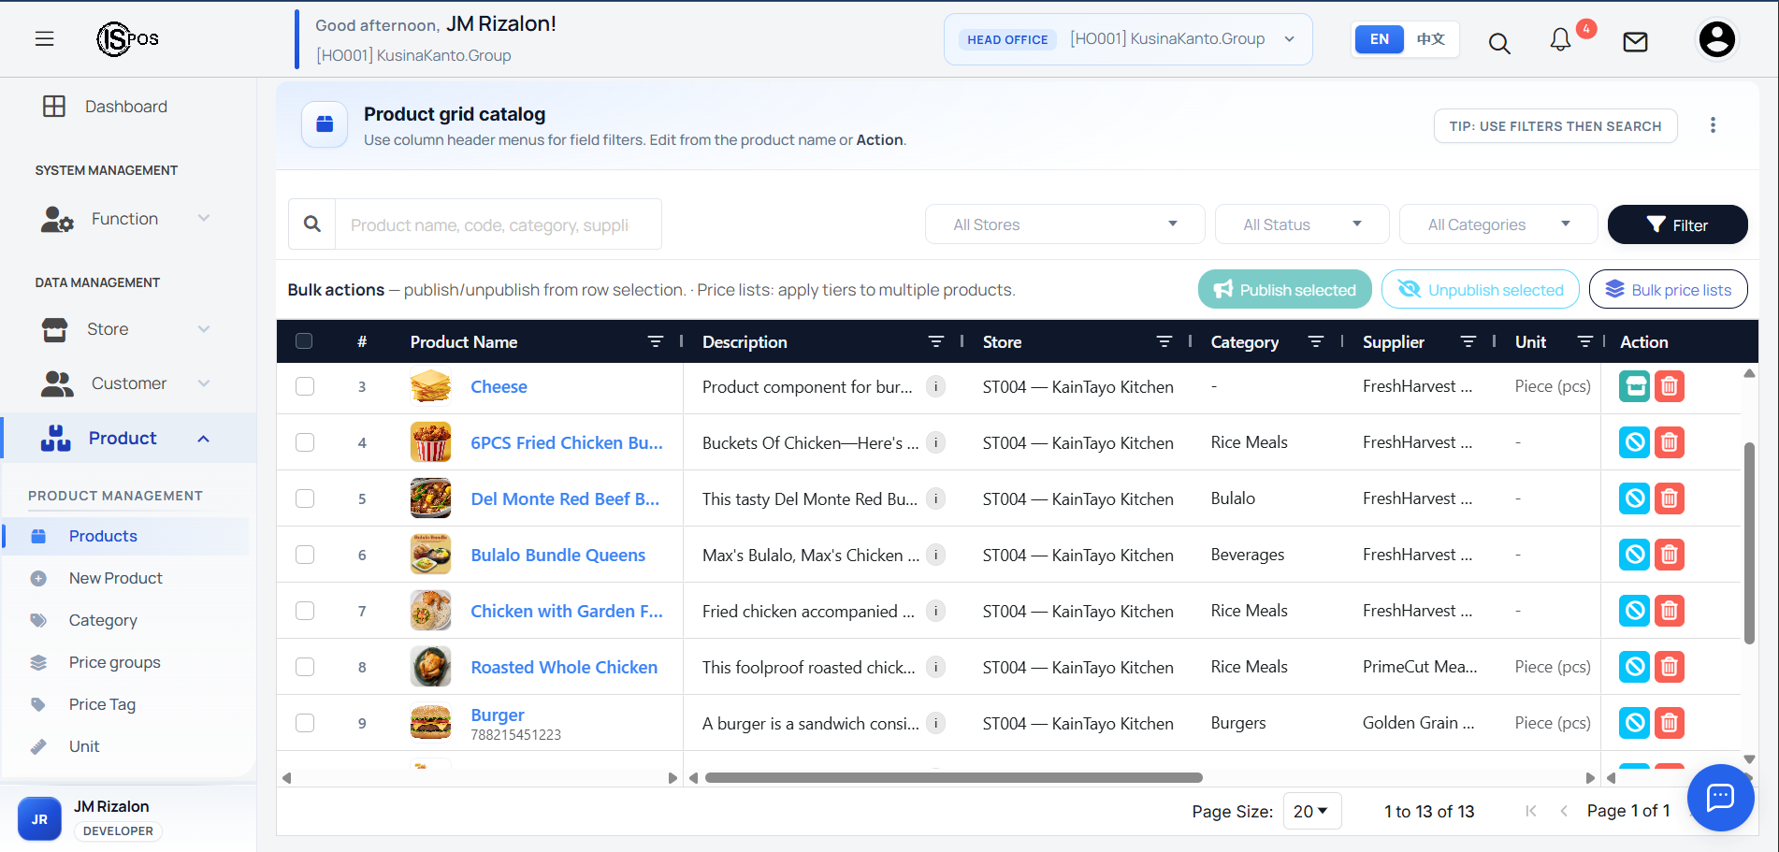This screenshot has width=1779, height=852.
Task: Select the Bulalo Bundle Queens checkbox
Action: click(x=305, y=555)
